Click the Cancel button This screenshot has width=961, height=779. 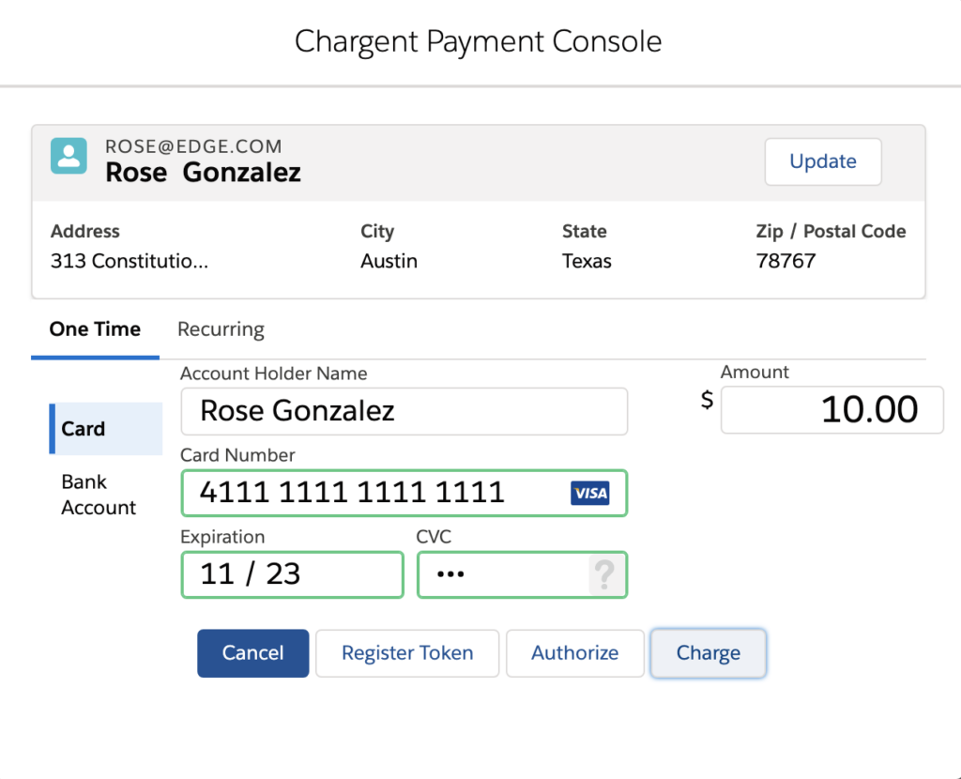pyautogui.click(x=253, y=653)
